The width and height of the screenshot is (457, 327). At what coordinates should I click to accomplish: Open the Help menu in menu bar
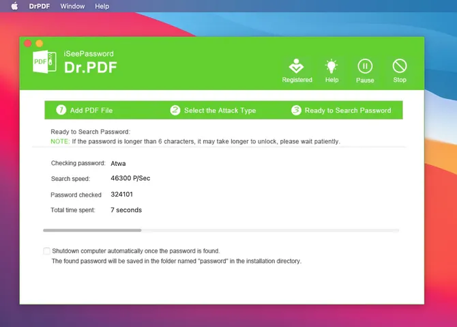pos(102,6)
